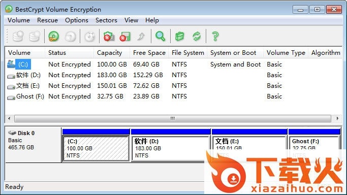Click the BestCrypt app icon in title bar

[9, 9]
